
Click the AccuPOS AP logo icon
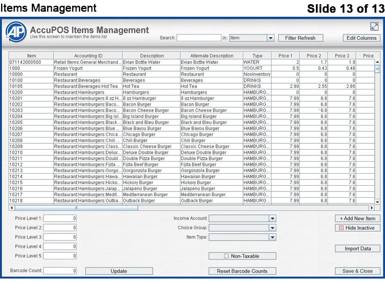coord(16,32)
